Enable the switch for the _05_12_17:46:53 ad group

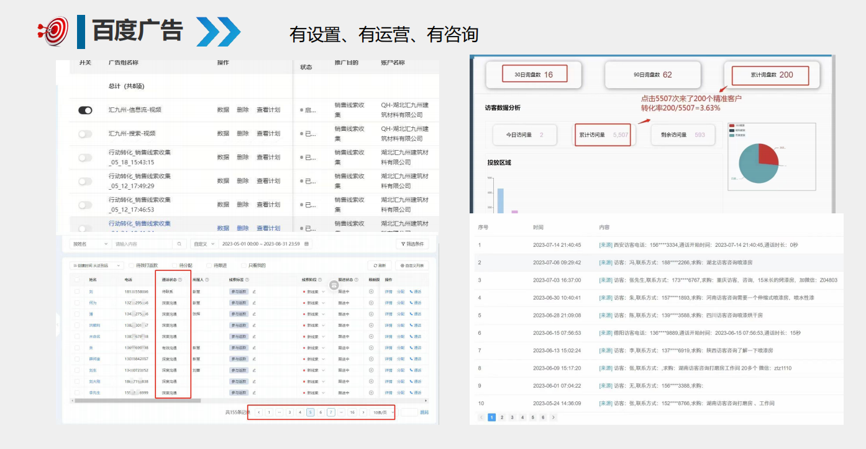[x=85, y=205]
